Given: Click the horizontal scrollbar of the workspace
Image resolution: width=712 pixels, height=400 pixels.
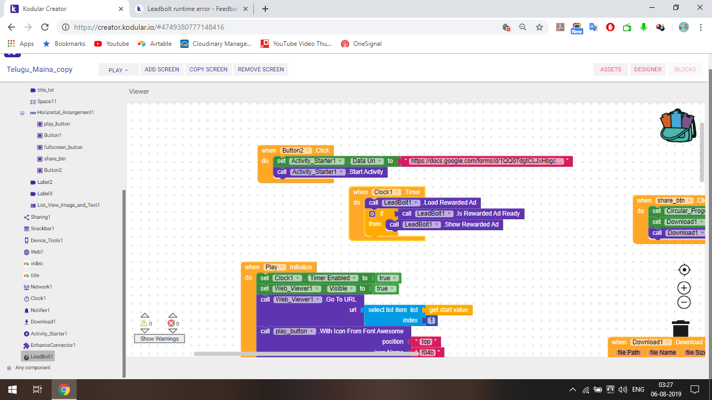Looking at the screenshot, I should (x=313, y=354).
